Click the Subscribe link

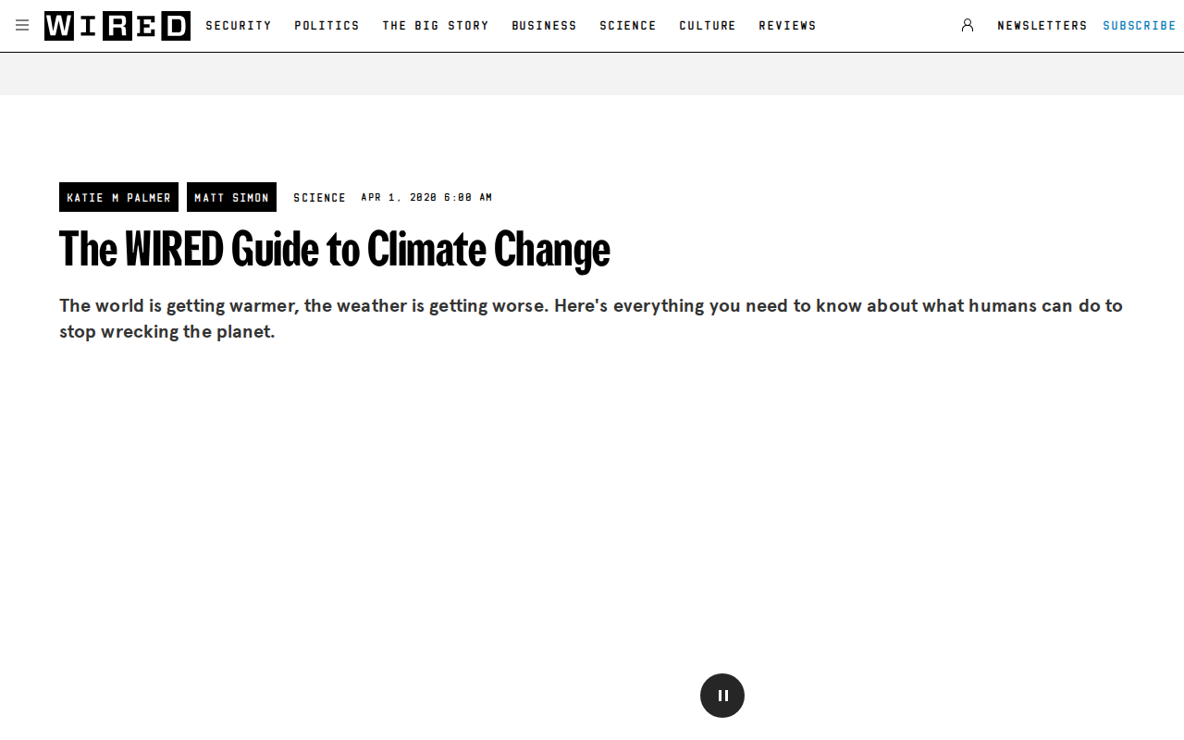[1140, 26]
